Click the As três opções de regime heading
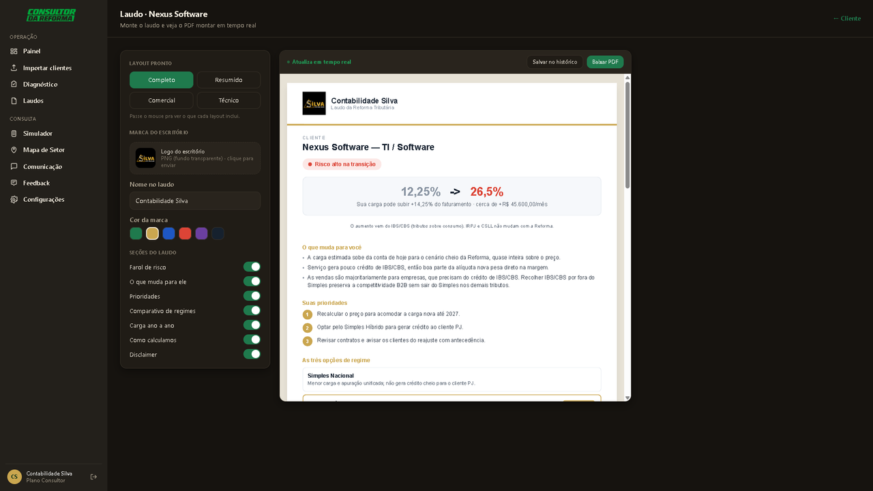The width and height of the screenshot is (873, 491). [336, 360]
